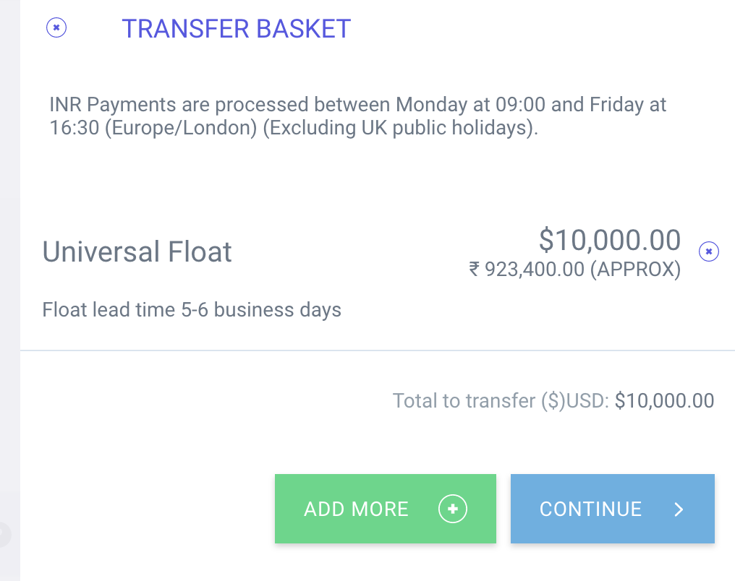The image size is (735, 581).
Task: Click the Total to transfer USD label
Action: coord(501,401)
